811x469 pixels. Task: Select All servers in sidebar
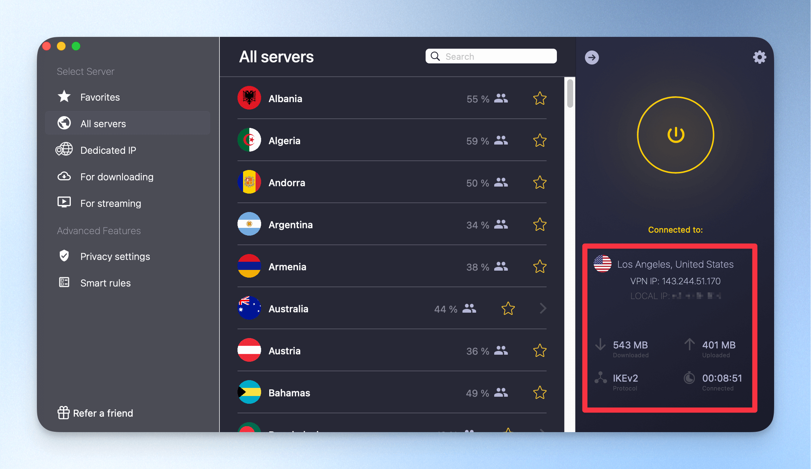point(128,123)
